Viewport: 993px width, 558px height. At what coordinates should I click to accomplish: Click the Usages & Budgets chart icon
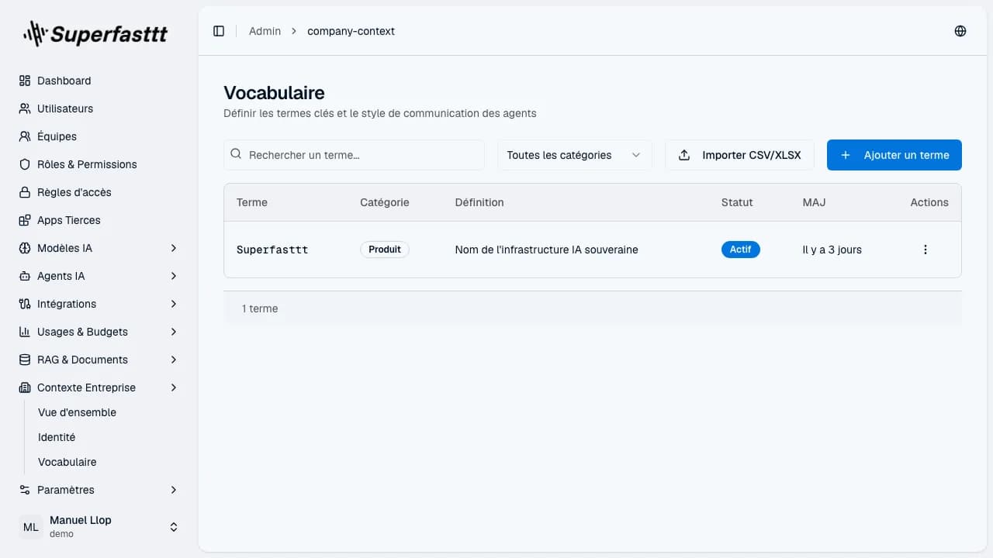(25, 332)
